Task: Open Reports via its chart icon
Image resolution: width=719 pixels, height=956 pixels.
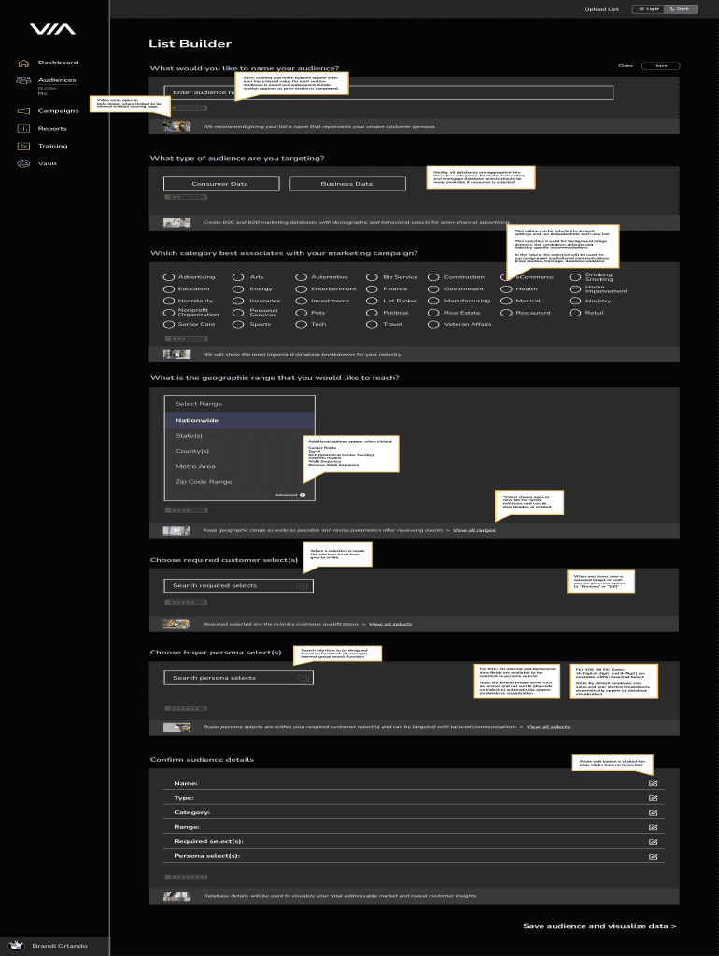Action: (23, 129)
